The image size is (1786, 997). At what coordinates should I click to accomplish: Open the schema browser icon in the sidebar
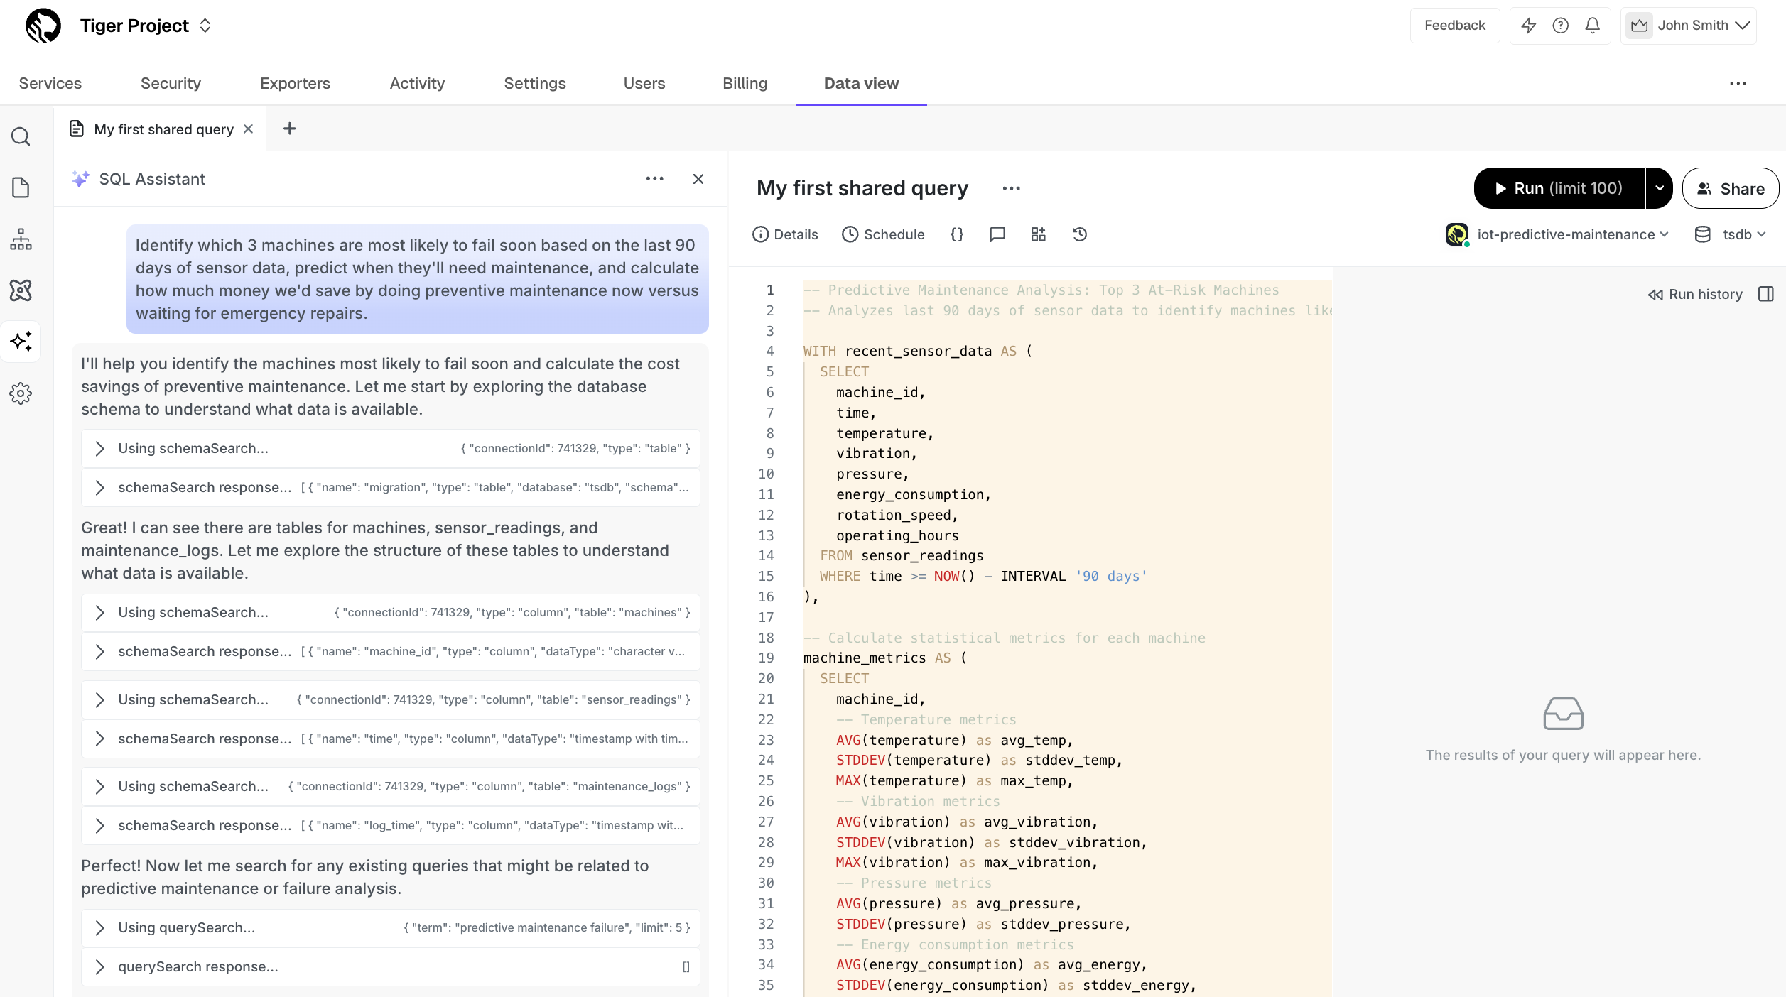click(x=21, y=240)
